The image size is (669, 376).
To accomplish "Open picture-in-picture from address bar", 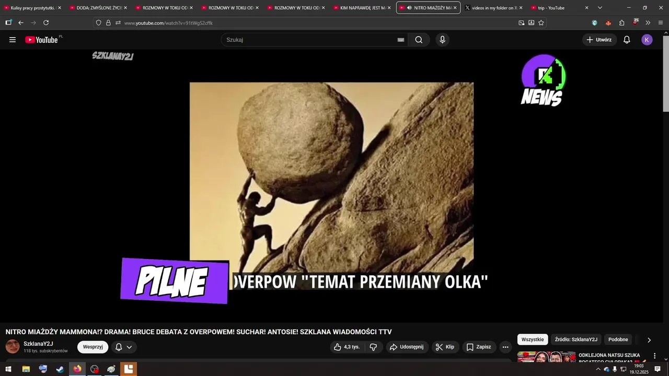I will [522, 23].
